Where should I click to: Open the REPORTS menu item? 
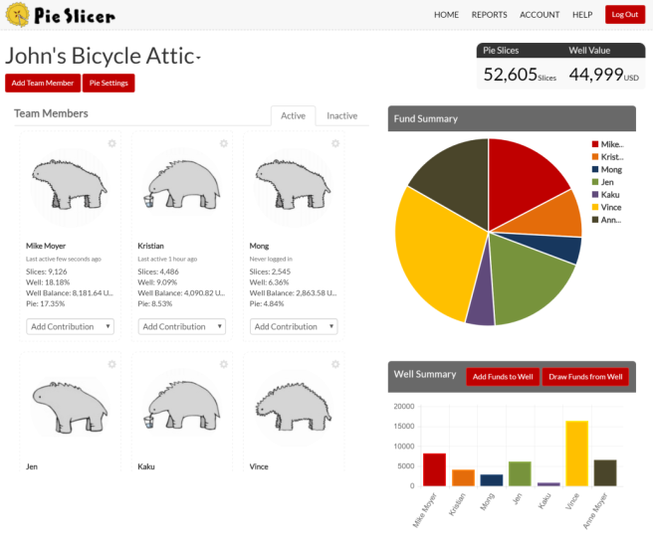coord(489,15)
